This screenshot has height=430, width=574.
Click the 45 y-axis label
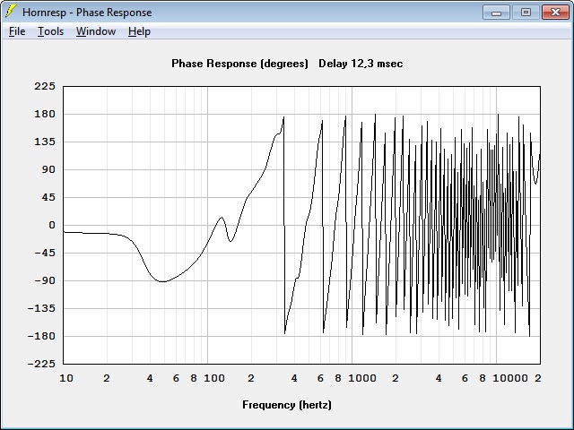pyautogui.click(x=48, y=197)
